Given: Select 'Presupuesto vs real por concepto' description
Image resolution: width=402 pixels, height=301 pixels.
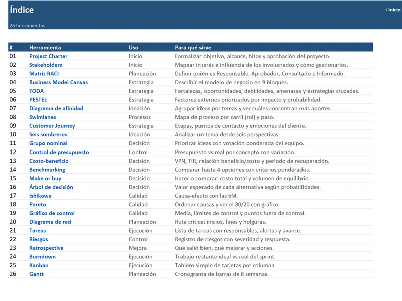Looking at the screenshot, I should pos(235,152).
